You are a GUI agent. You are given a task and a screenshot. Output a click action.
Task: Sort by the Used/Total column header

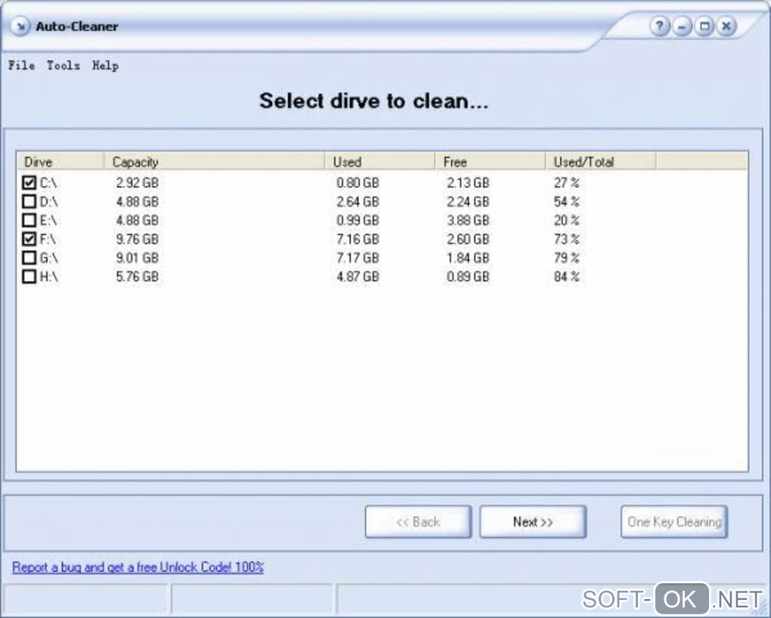[x=601, y=162]
